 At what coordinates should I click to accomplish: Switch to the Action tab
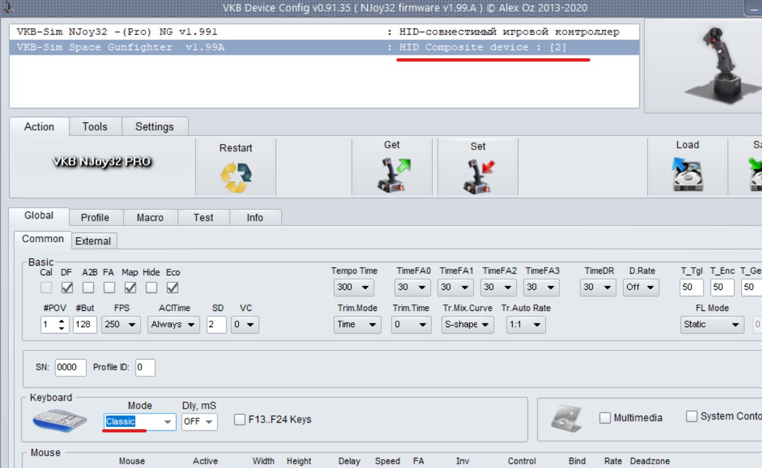(39, 127)
